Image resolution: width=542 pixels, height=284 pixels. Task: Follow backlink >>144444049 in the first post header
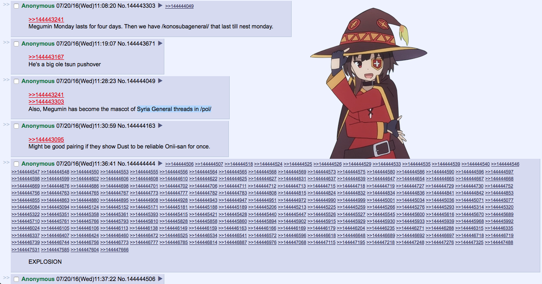(x=179, y=6)
